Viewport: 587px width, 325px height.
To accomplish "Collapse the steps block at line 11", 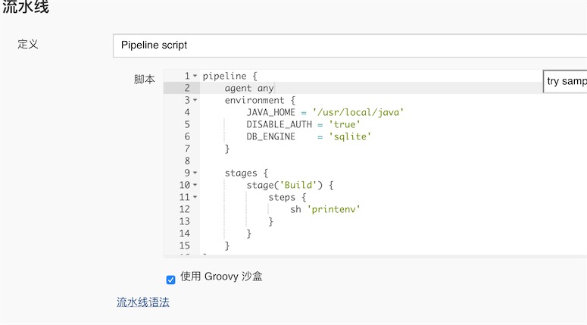I will (x=195, y=197).
